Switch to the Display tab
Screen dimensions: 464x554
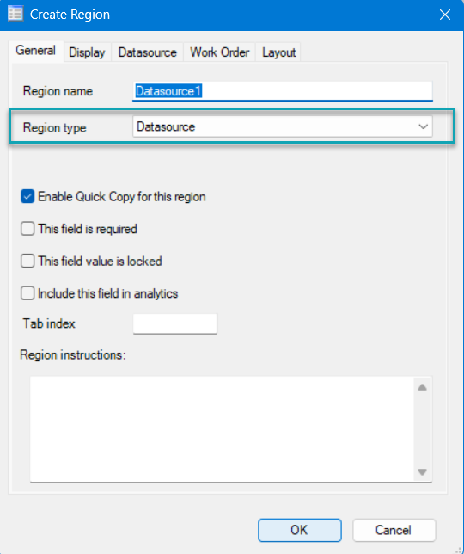87,52
